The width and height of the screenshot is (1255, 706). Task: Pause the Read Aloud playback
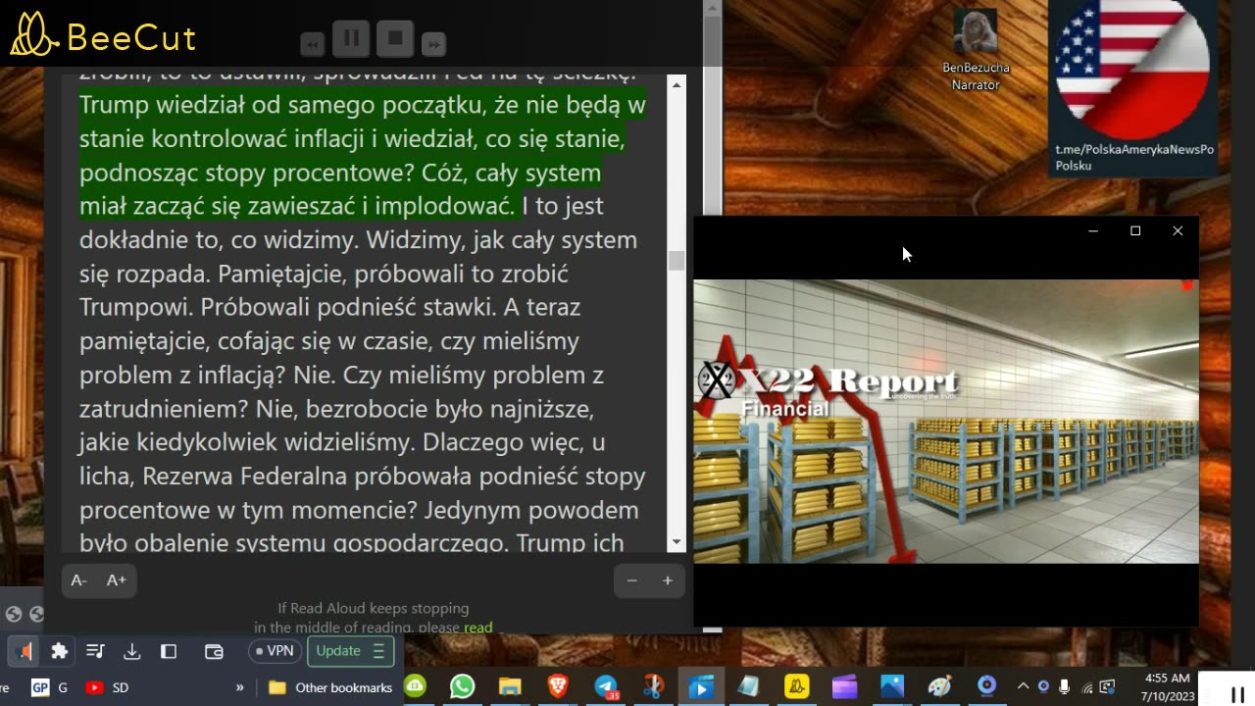click(x=351, y=39)
